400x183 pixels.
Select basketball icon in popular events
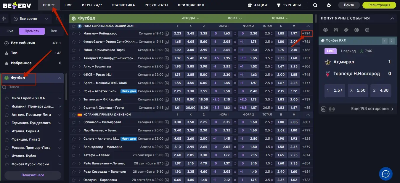[367, 30]
